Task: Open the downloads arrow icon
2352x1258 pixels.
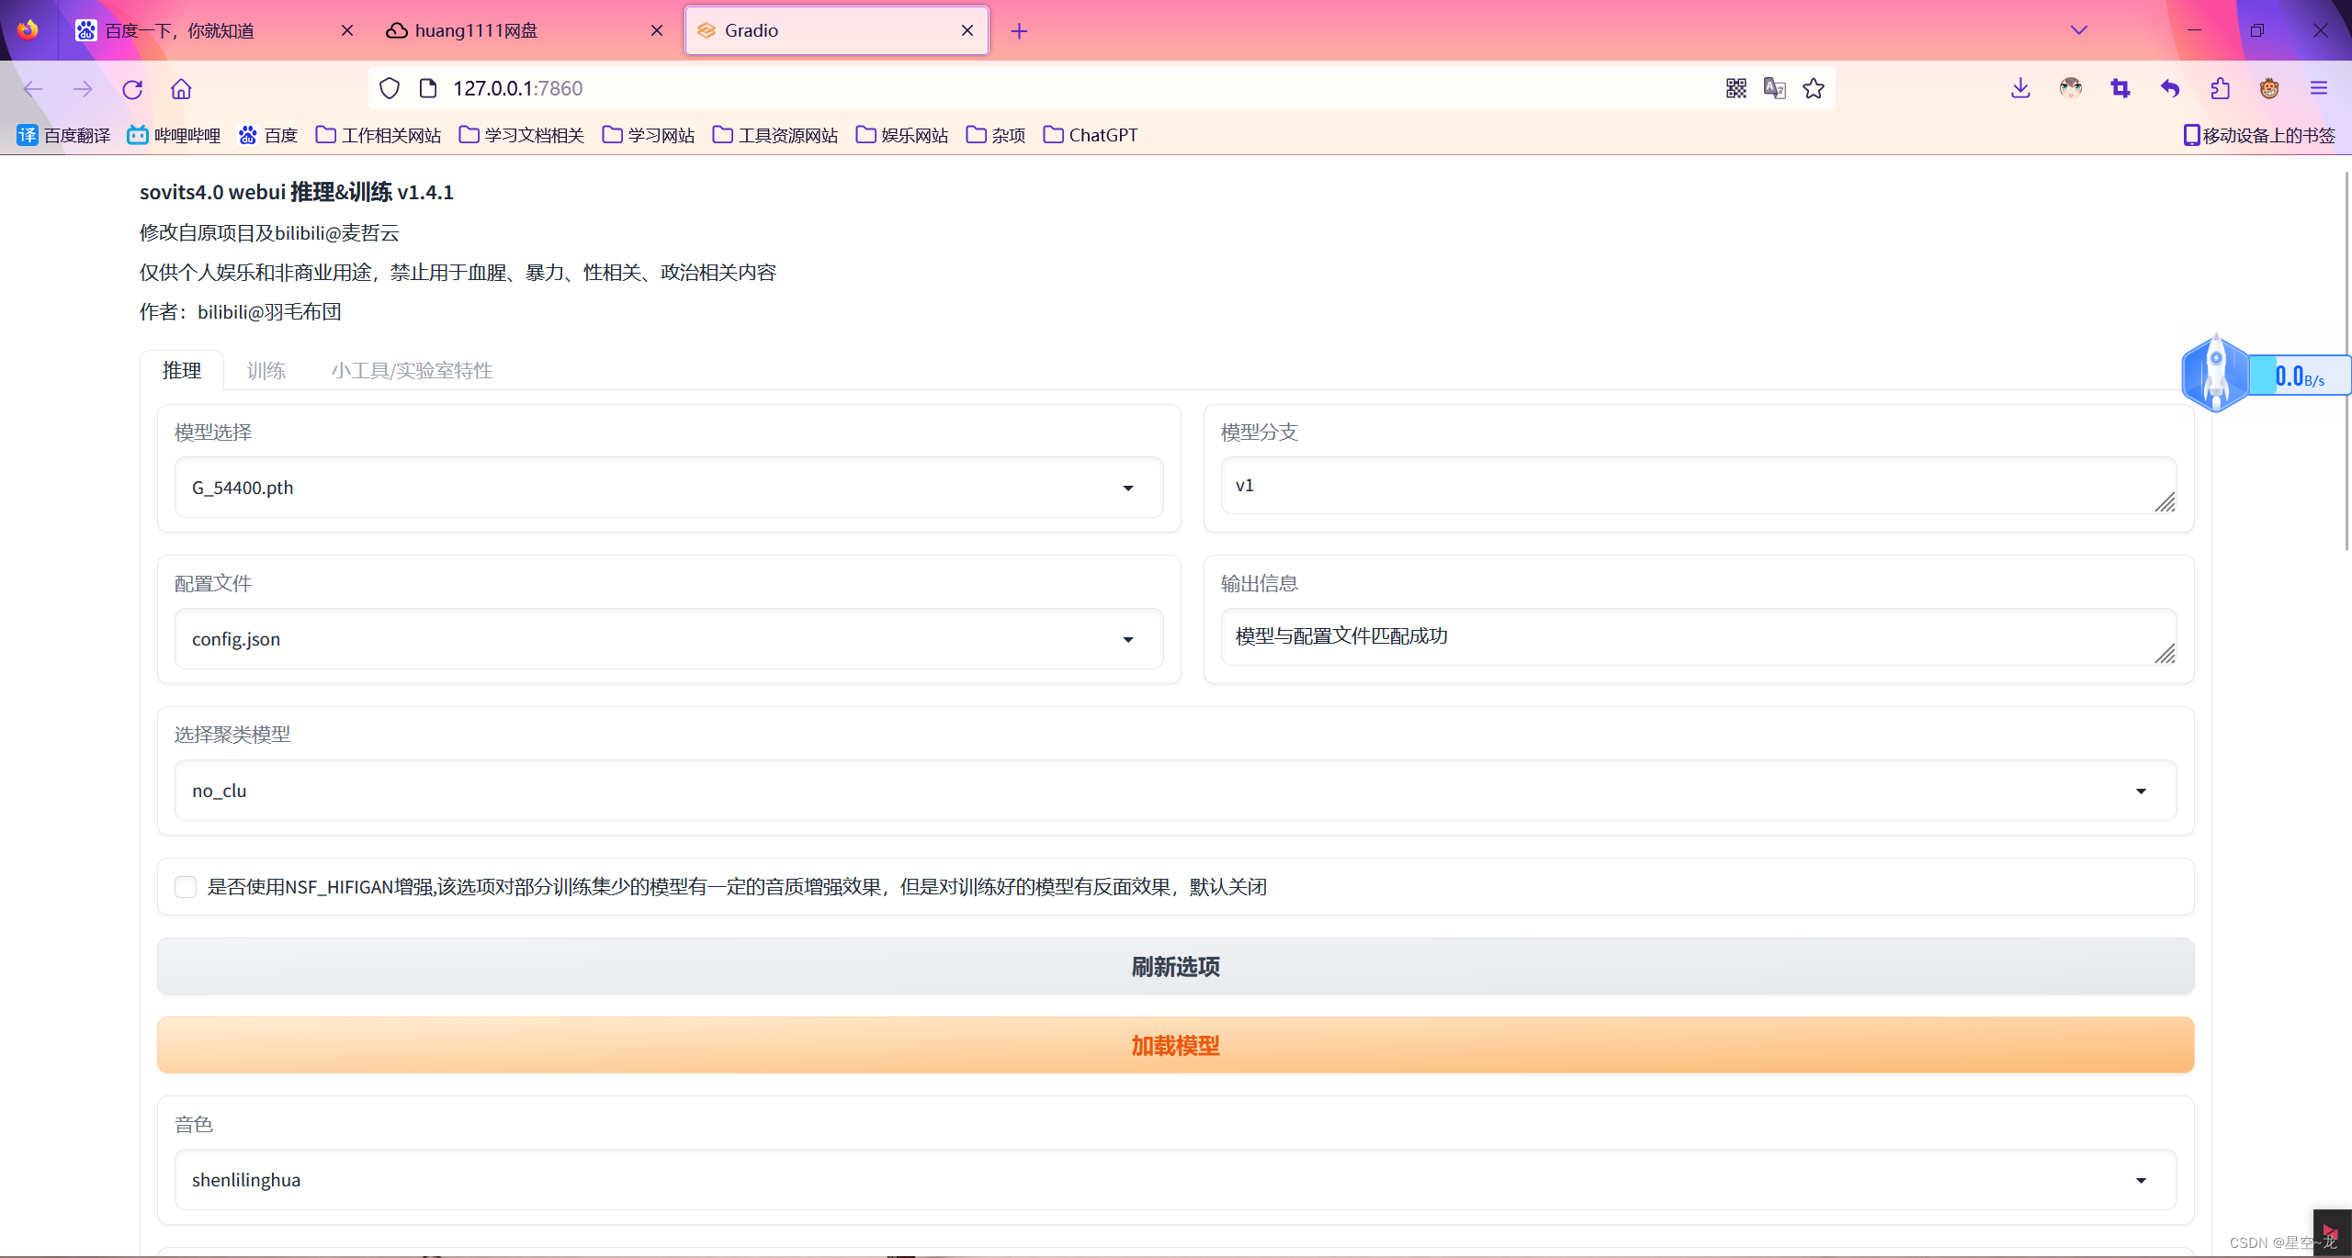Action: tap(2020, 88)
